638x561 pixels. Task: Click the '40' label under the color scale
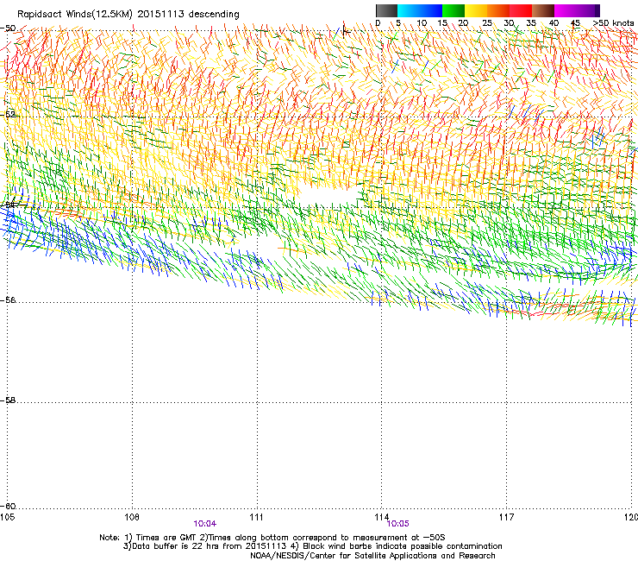point(554,23)
